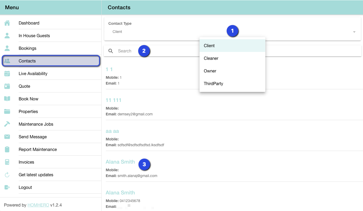This screenshot has height=211, width=363.
Task: Click the Invoices calculator icon
Action: click(x=7, y=162)
